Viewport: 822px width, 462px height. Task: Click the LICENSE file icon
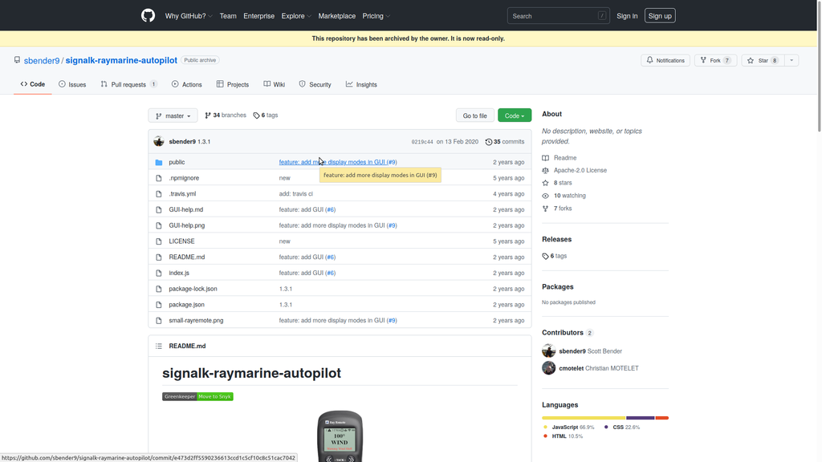click(159, 241)
